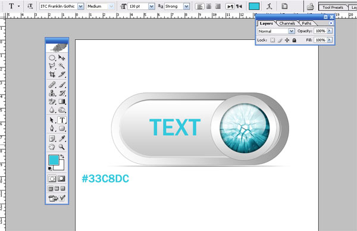Switch to the Channels tab
The width and height of the screenshot is (357, 231).
287,23
